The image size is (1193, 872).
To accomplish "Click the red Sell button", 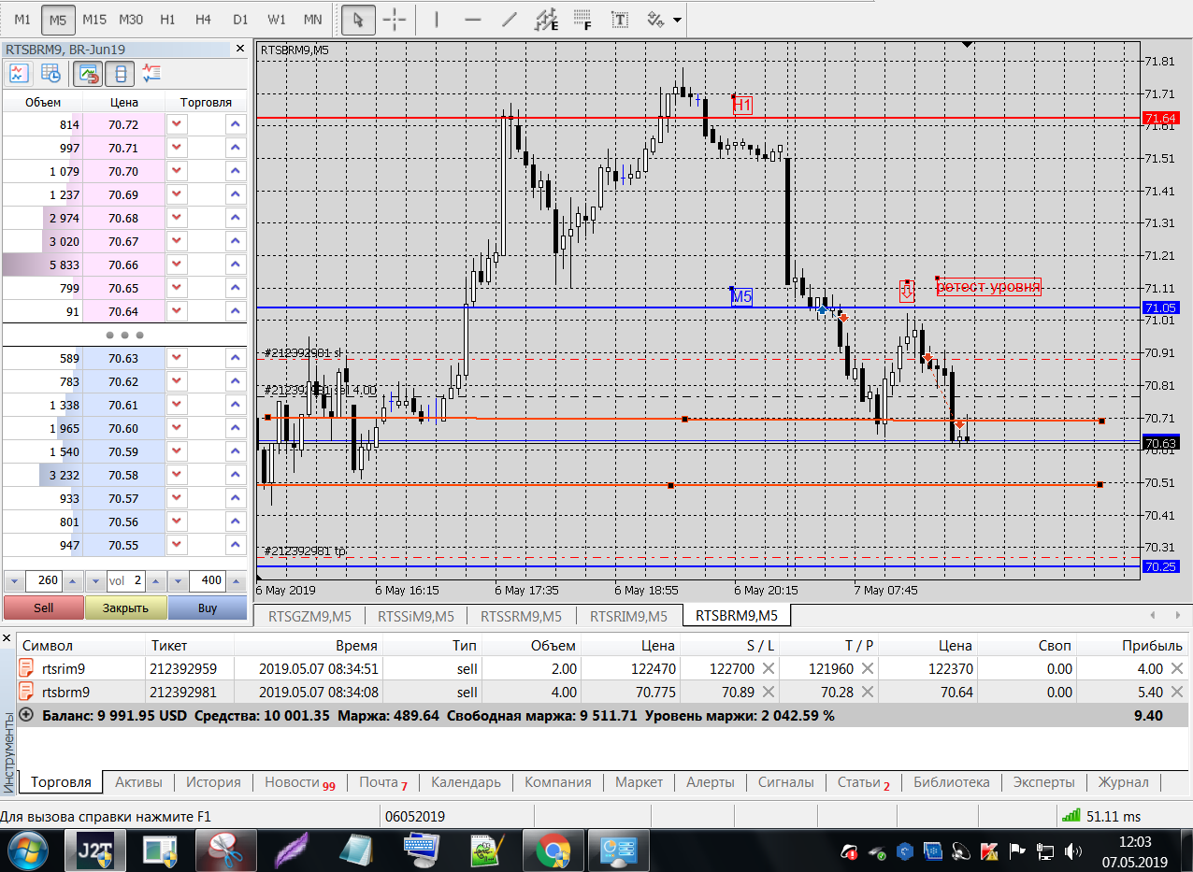I will [x=43, y=608].
